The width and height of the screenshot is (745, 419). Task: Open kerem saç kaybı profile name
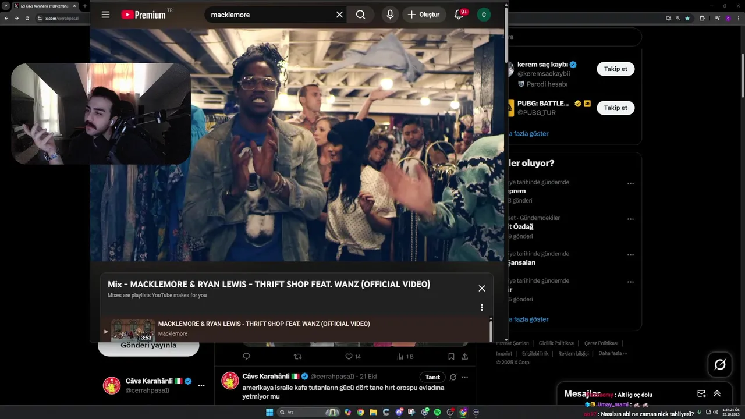click(543, 65)
